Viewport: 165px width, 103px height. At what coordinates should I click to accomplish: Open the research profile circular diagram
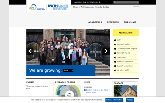click(68, 91)
